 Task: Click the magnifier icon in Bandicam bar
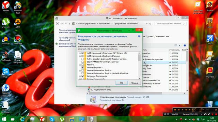[168, 115]
